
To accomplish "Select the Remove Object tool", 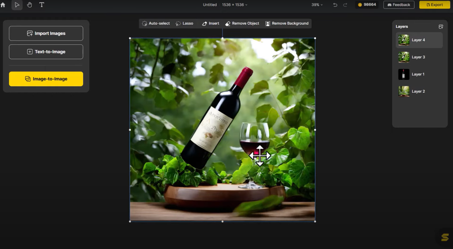I will [x=242, y=23].
